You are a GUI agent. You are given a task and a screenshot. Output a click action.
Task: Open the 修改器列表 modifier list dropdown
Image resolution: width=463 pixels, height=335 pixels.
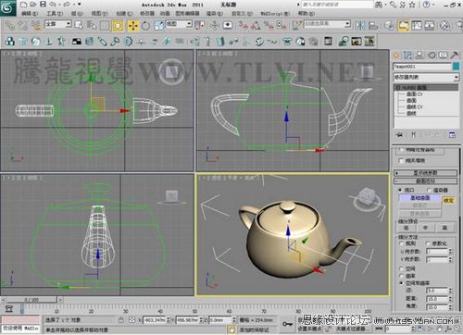tap(426, 77)
